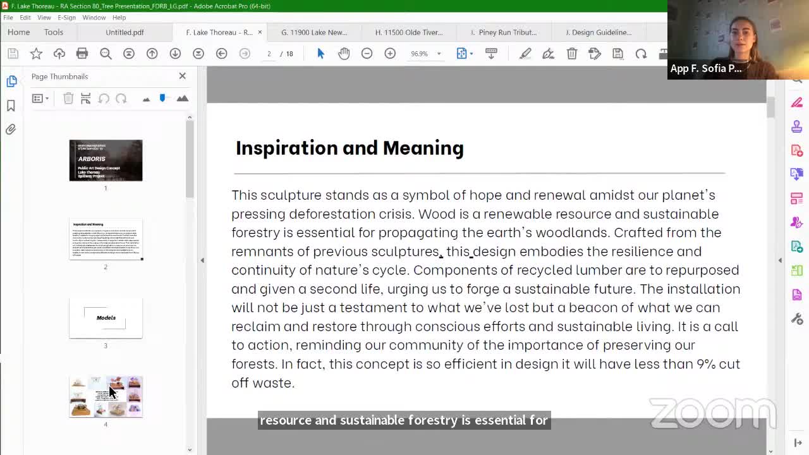Click the Print file icon

click(82, 54)
